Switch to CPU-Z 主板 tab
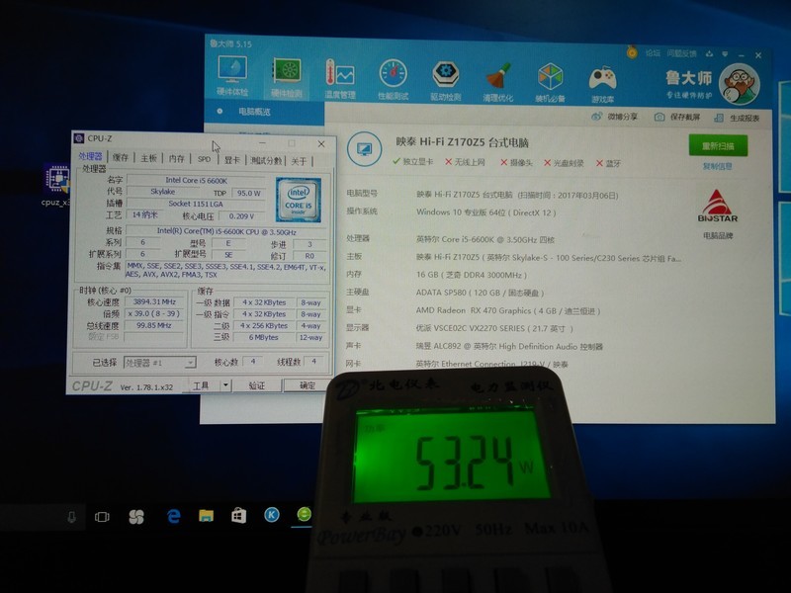The image size is (791, 593). pos(148,158)
